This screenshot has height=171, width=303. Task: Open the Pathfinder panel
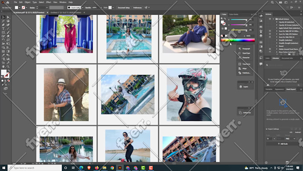[x=245, y=73]
